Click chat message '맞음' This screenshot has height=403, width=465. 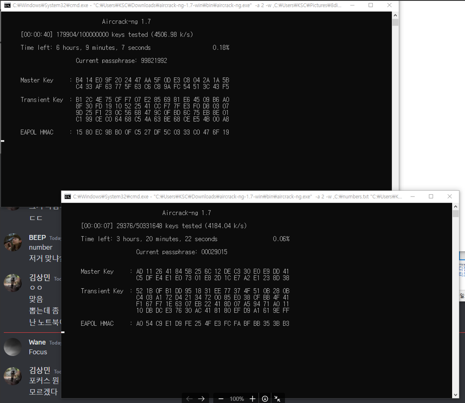point(36,299)
